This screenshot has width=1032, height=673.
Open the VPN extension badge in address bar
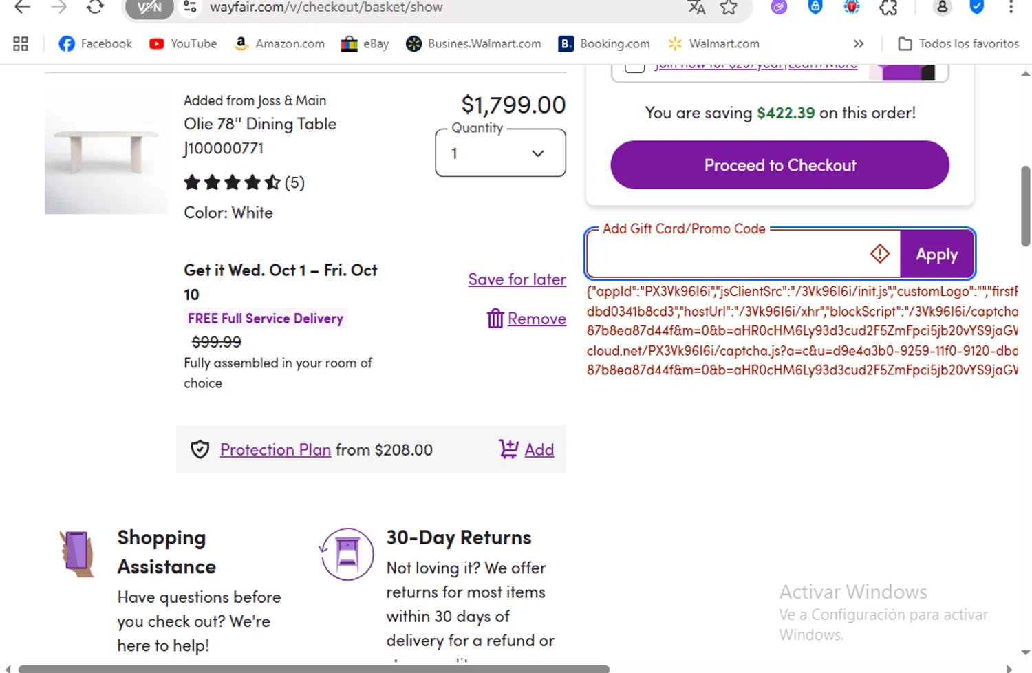[x=149, y=8]
